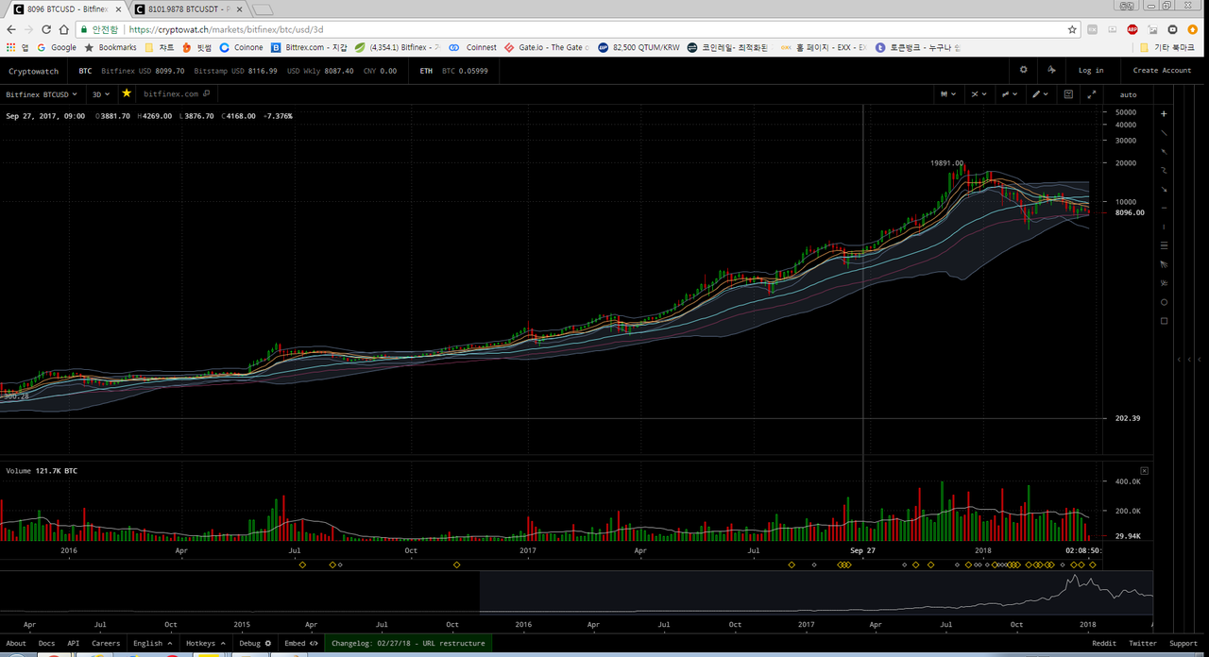Click the Log in button

(1091, 71)
